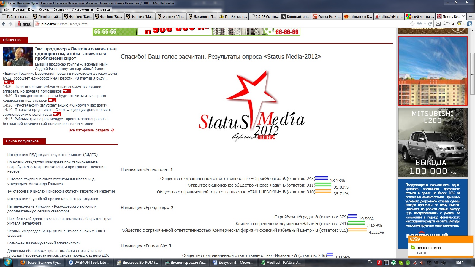This screenshot has height=267, width=475.
Task: Open the Справка menu
Action: (103, 9)
